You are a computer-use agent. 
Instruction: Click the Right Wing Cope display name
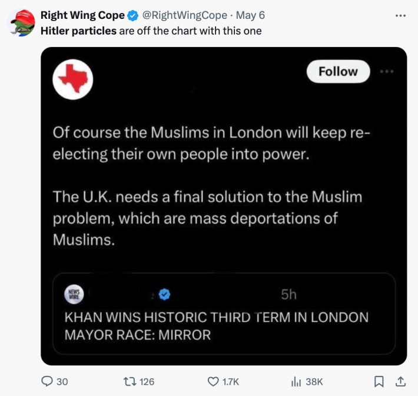coord(82,15)
